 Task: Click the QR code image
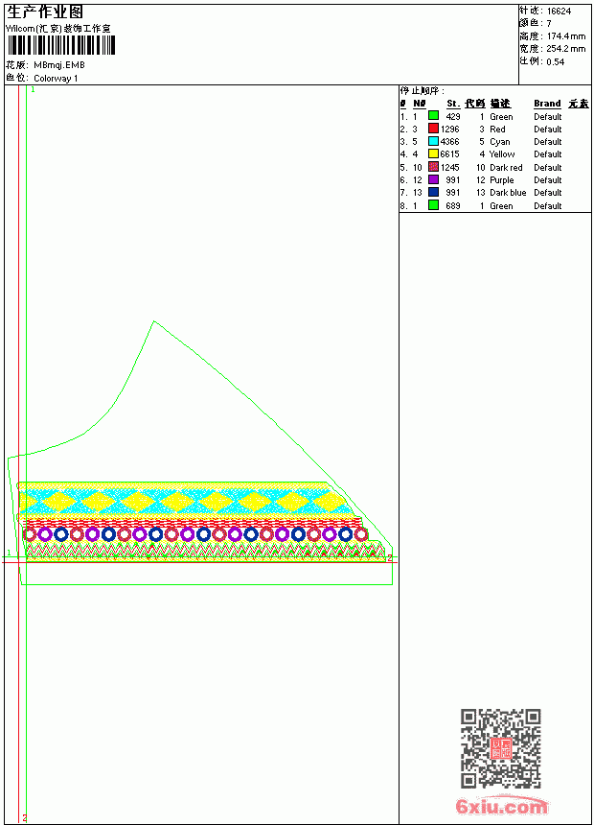501,748
